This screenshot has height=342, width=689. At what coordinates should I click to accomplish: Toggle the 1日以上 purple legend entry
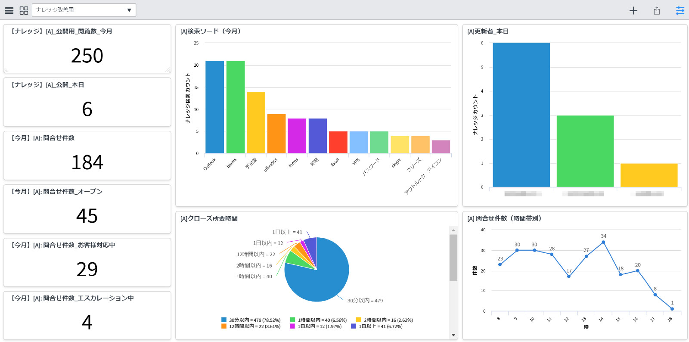pos(377,326)
